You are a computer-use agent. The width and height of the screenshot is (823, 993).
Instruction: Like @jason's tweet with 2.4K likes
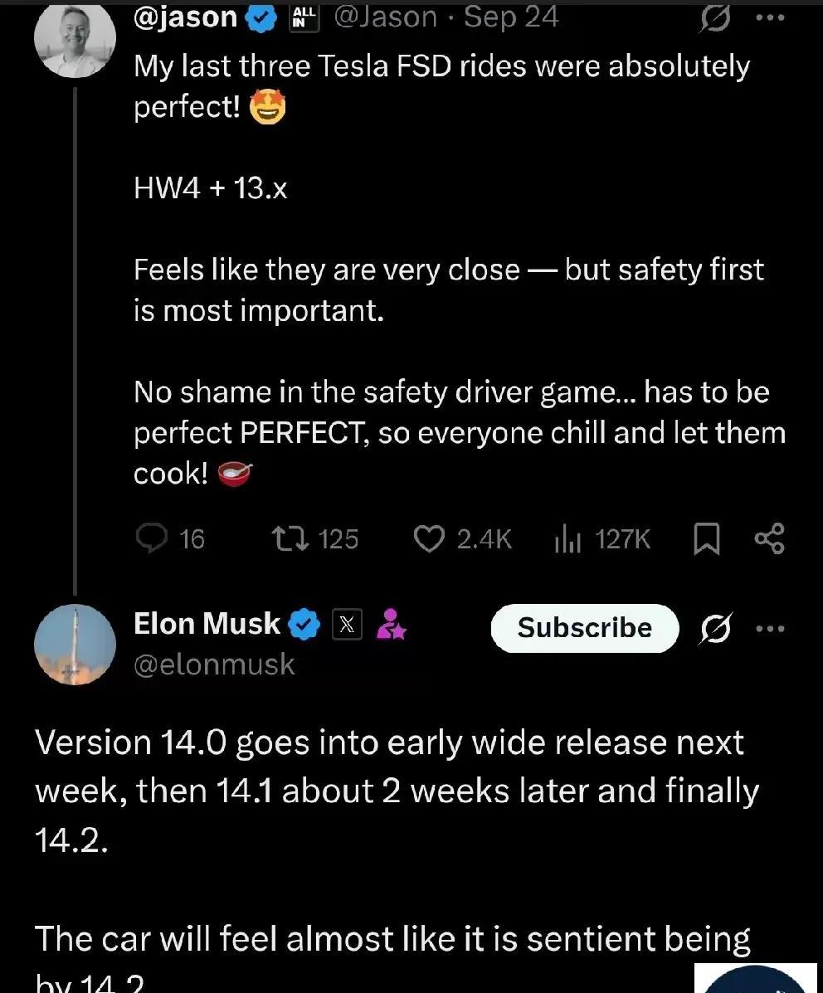pyautogui.click(x=429, y=540)
